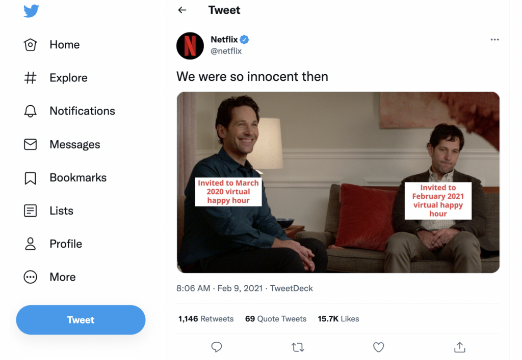Open the 69 Quote Tweets
Image resolution: width=522 pixels, height=360 pixels.
coord(275,319)
